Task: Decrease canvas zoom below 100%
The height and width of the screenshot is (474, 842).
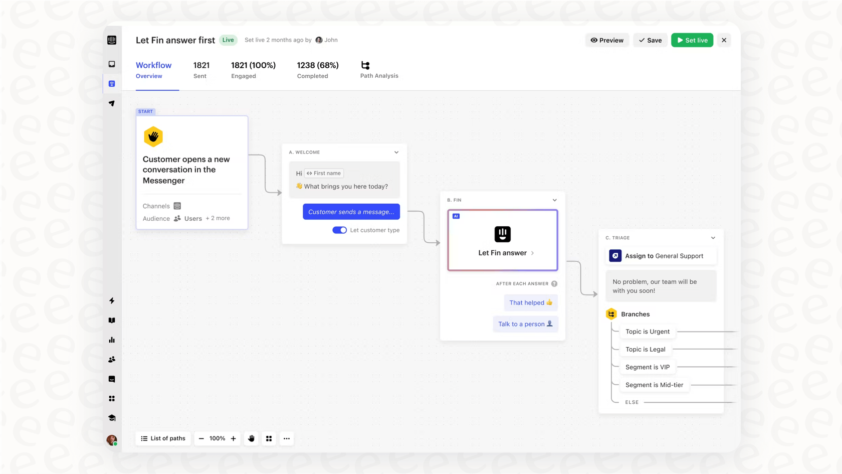Action: coord(201,438)
